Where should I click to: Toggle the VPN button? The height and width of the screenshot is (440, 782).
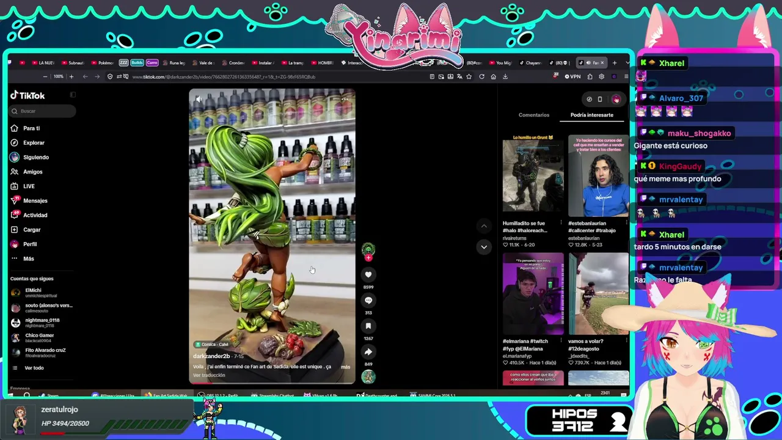pyautogui.click(x=573, y=76)
